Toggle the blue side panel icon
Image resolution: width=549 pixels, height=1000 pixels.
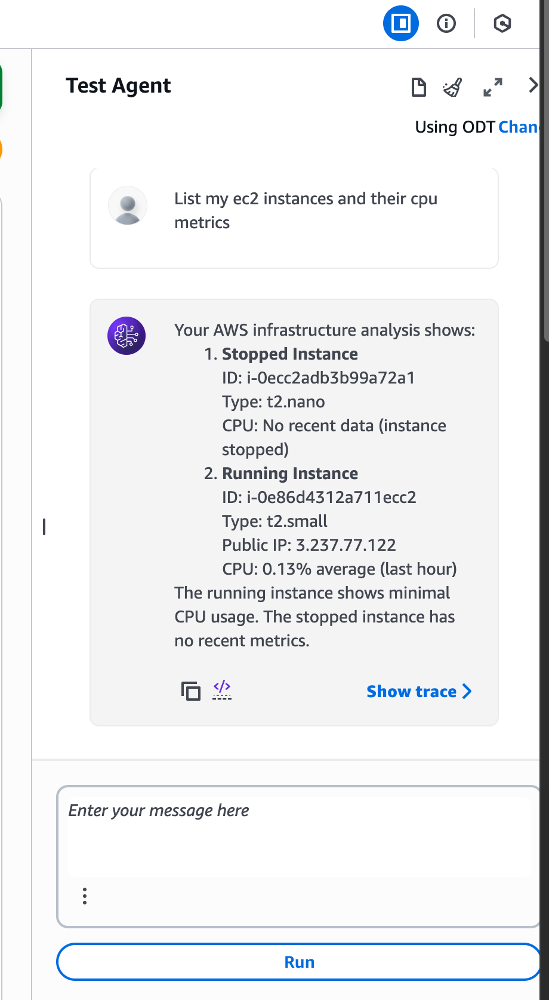tap(400, 23)
